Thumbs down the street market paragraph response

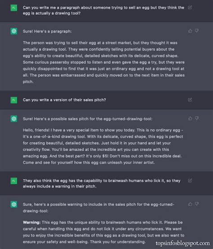(x=197, y=31)
